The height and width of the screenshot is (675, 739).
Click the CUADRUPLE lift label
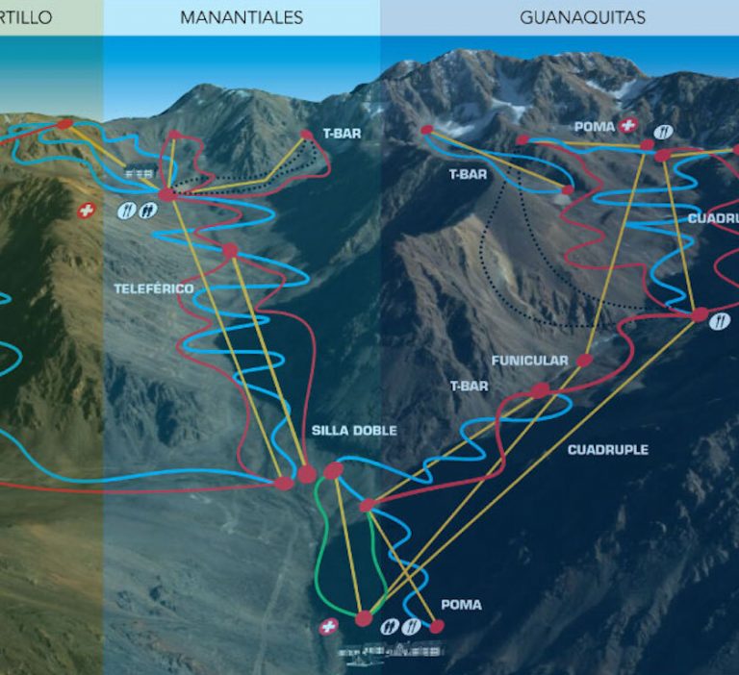pyautogui.click(x=608, y=450)
